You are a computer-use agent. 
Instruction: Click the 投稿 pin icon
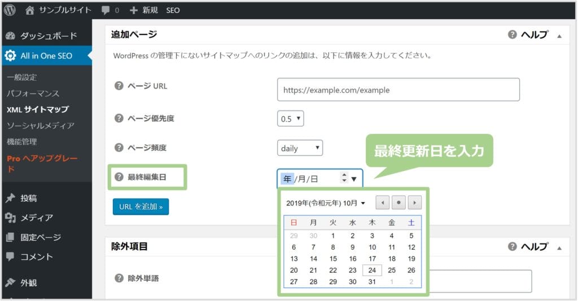[10, 198]
